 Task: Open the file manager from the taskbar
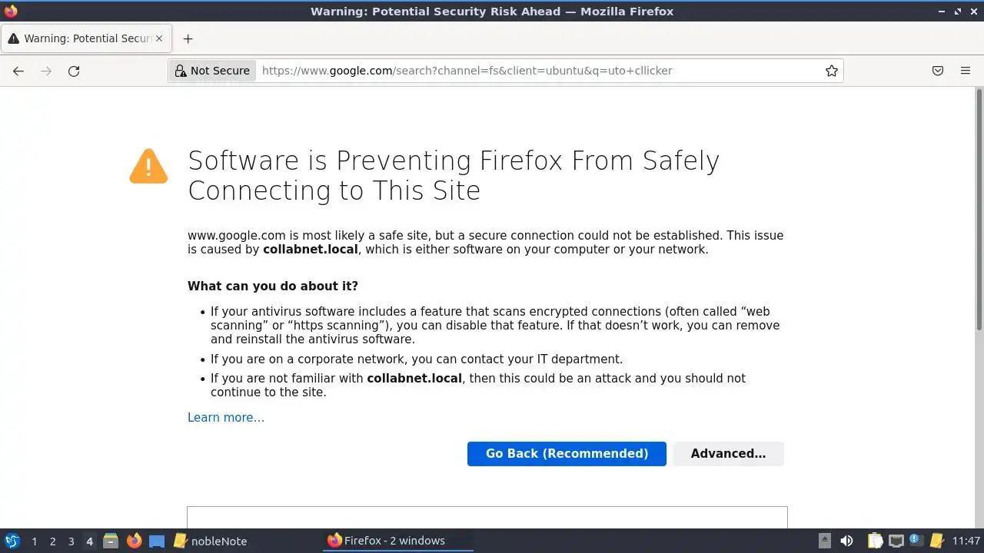tap(111, 541)
